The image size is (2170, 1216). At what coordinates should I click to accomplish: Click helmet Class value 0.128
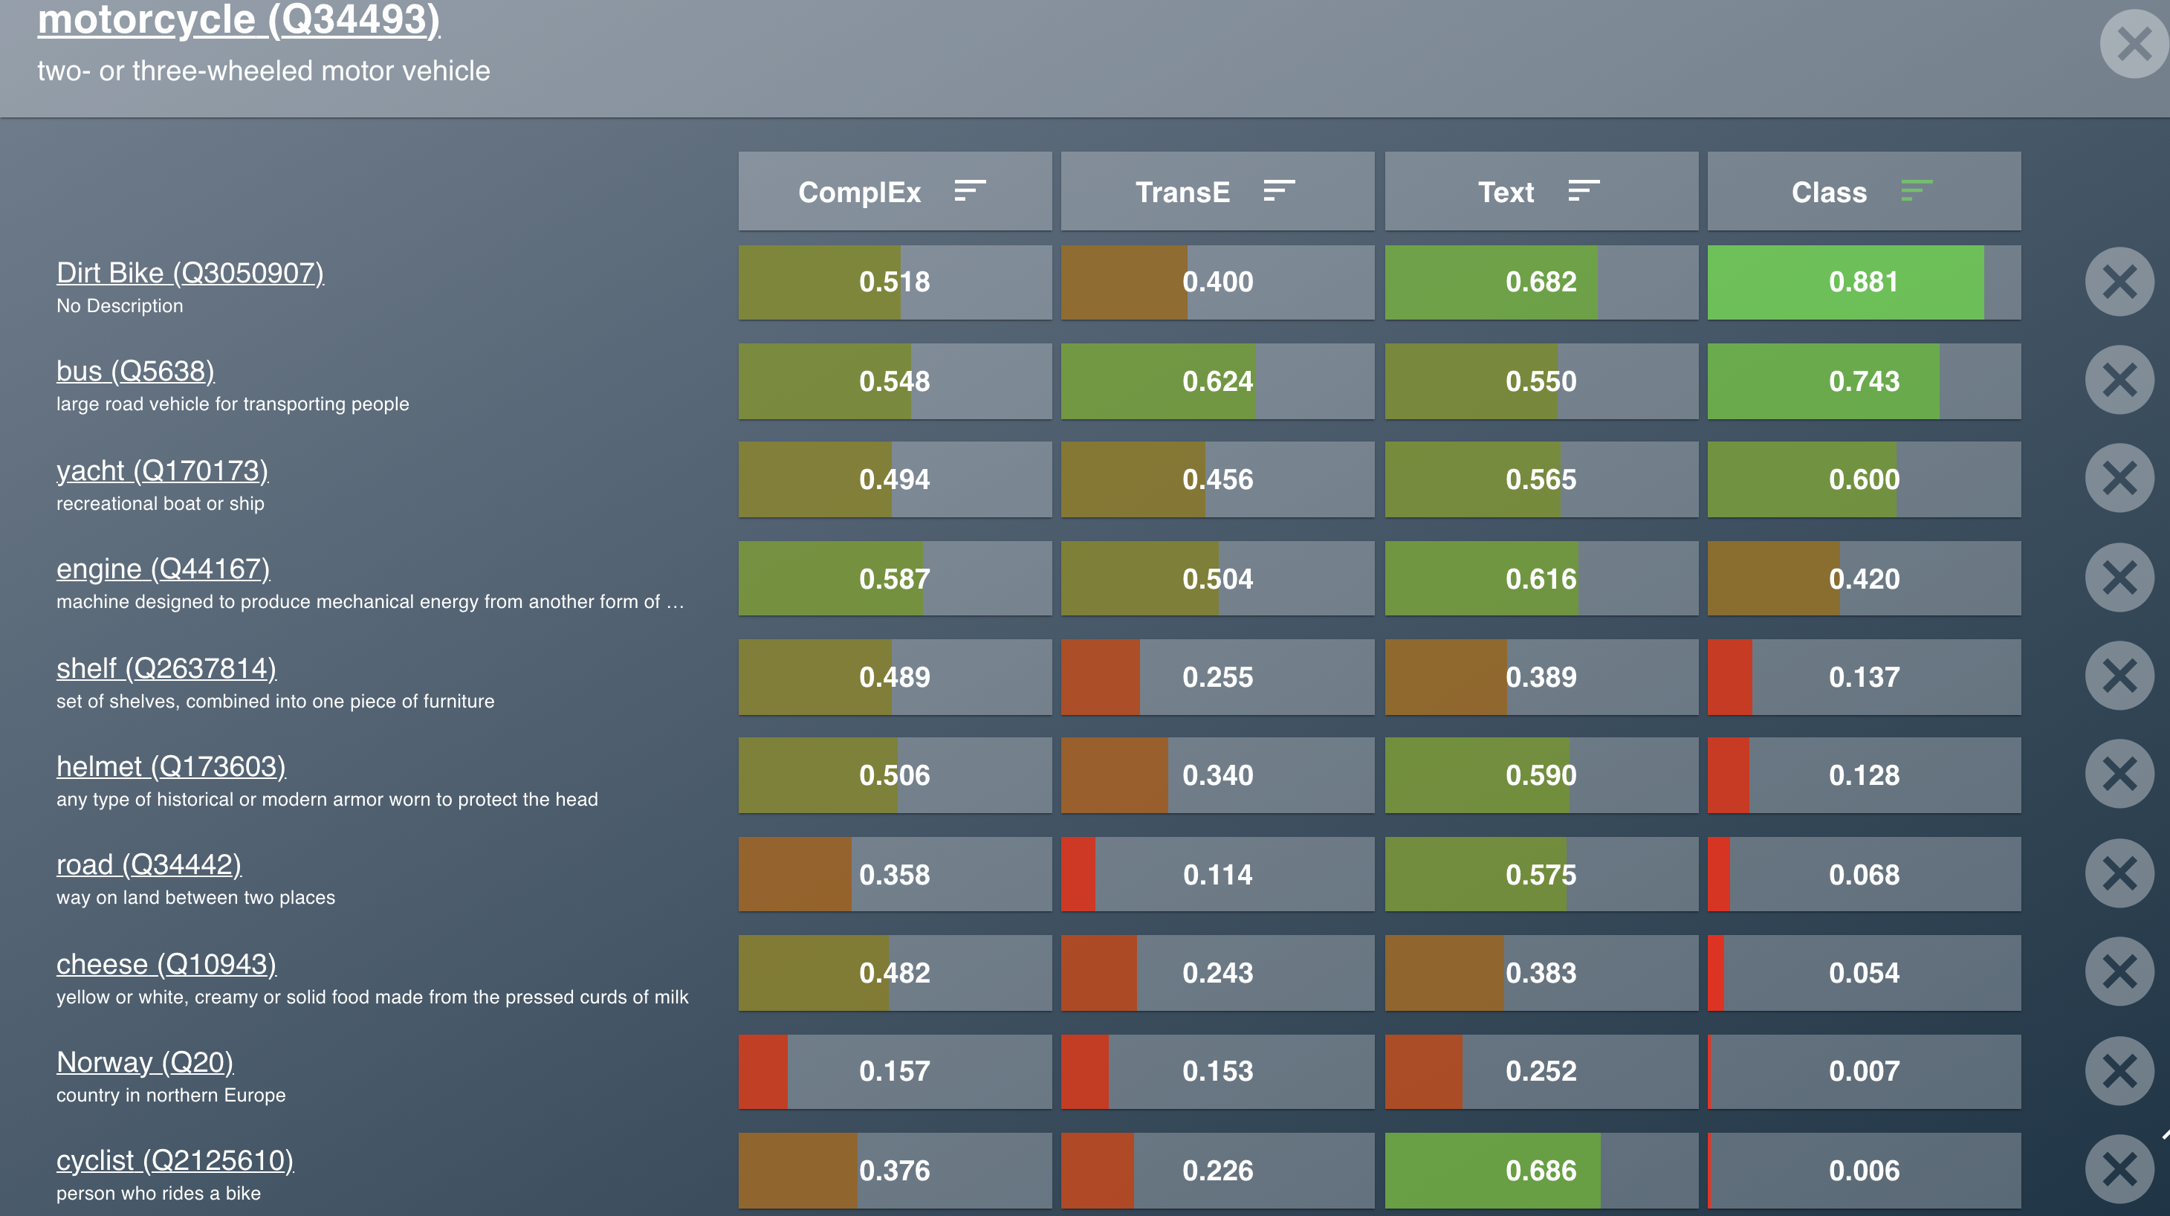(x=1863, y=775)
